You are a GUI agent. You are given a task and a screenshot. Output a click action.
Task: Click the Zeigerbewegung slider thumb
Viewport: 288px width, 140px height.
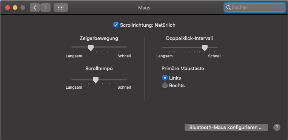point(91,48)
